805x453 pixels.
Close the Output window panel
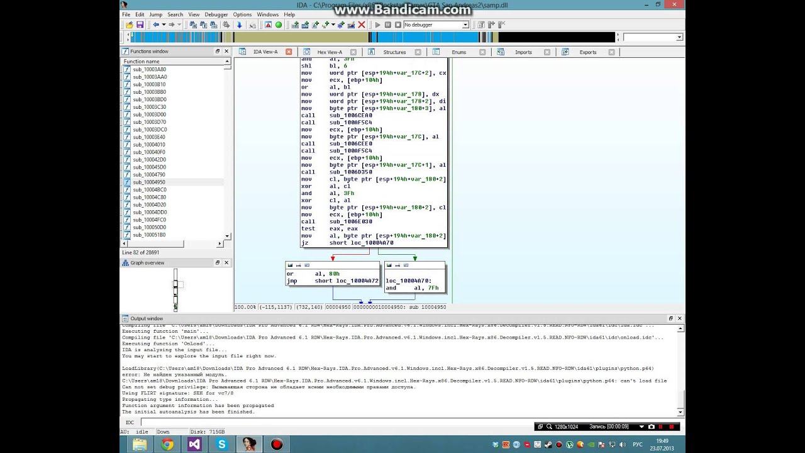click(x=679, y=319)
